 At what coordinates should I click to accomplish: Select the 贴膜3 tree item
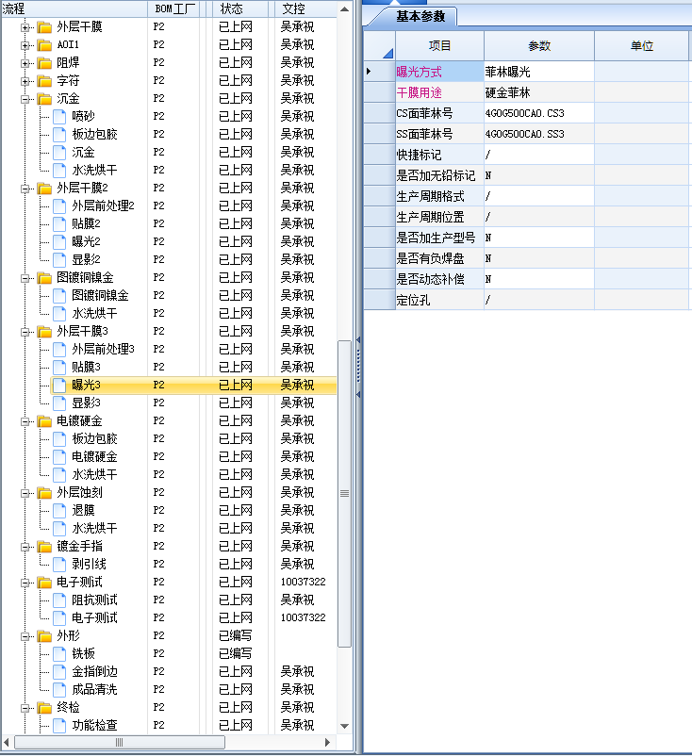point(87,367)
